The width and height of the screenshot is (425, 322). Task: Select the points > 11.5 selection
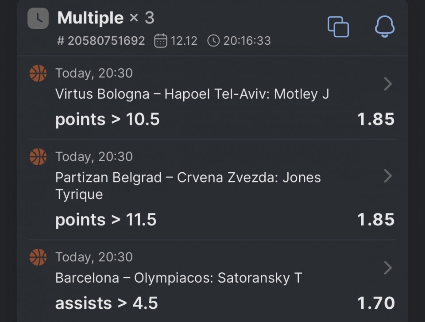click(106, 220)
